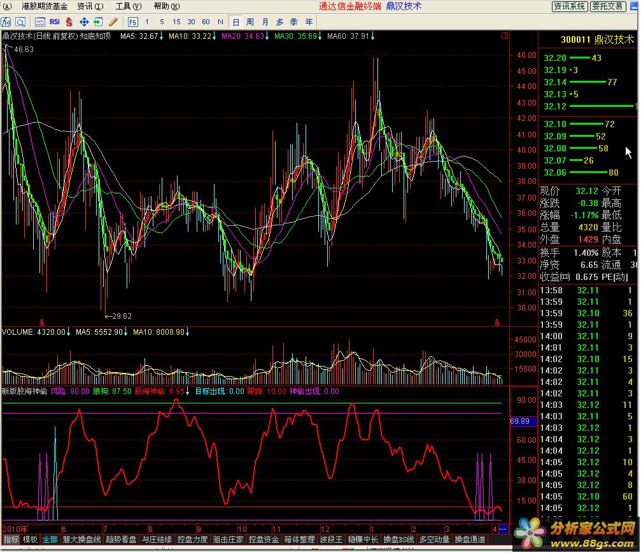This screenshot has height=553, width=641.
Task: Open the f(x) formula manager icon
Action: [x=6, y=22]
